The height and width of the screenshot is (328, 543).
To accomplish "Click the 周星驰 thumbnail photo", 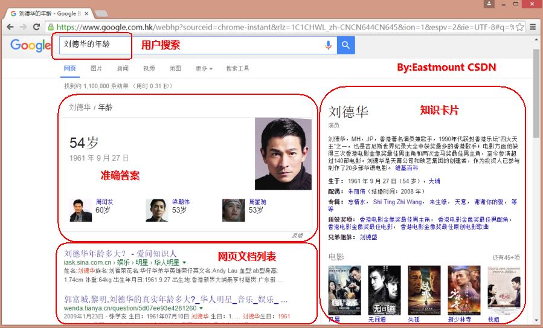I will click(233, 210).
